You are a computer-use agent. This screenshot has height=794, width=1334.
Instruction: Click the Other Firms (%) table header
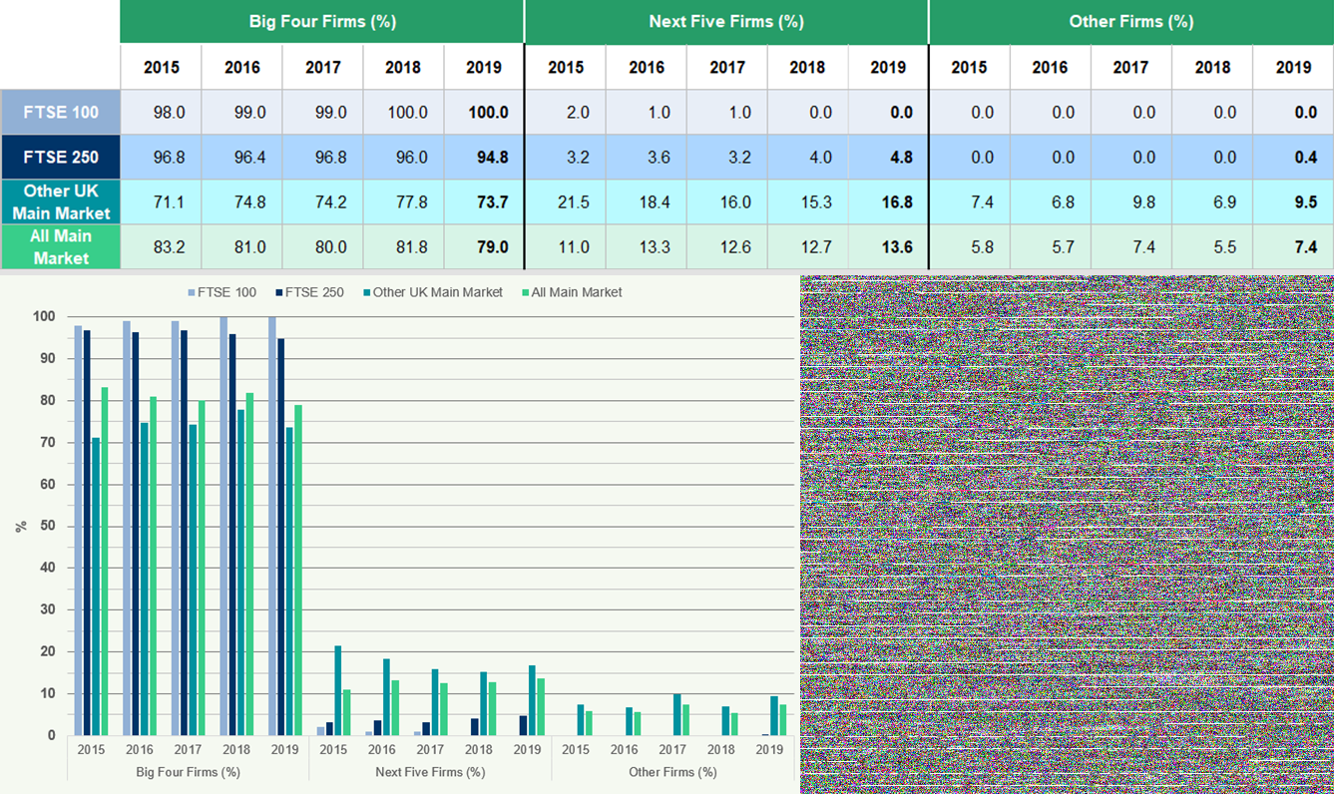tap(1130, 21)
